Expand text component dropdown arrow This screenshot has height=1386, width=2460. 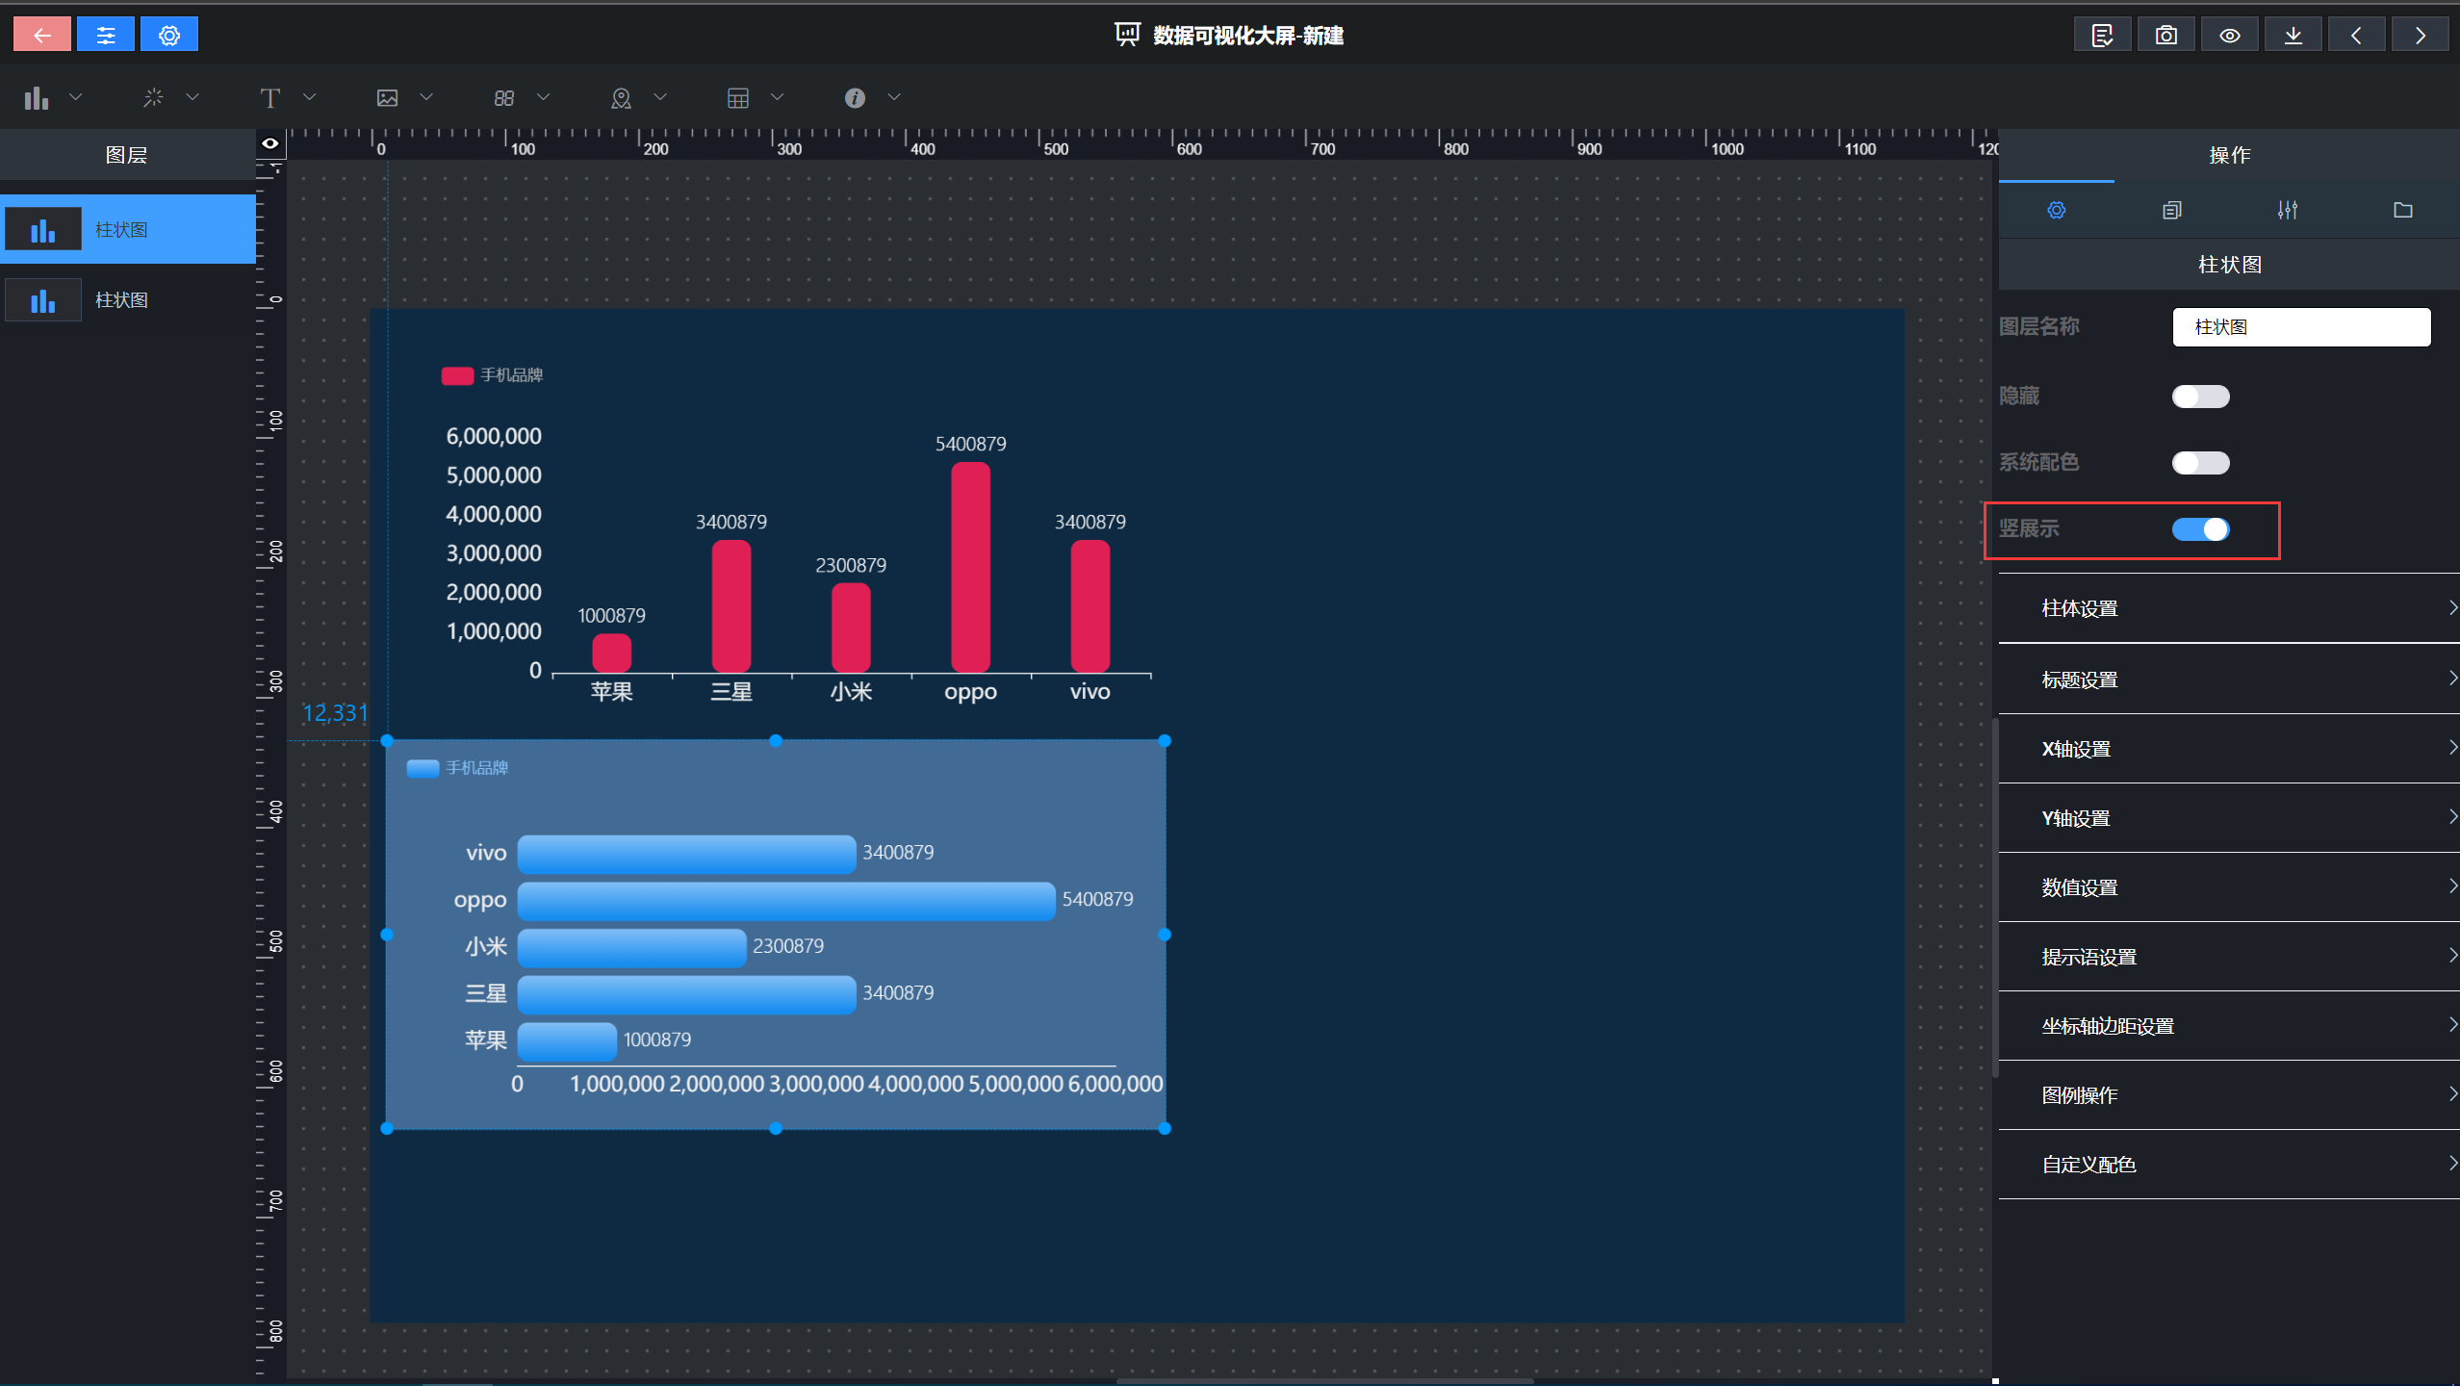click(x=310, y=97)
